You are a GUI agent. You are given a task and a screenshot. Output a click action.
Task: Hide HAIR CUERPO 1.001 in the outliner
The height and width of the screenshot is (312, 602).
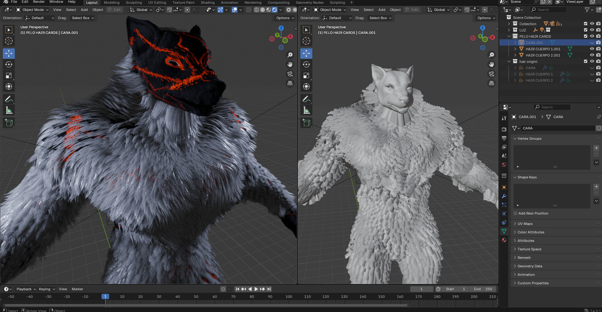pos(592,49)
